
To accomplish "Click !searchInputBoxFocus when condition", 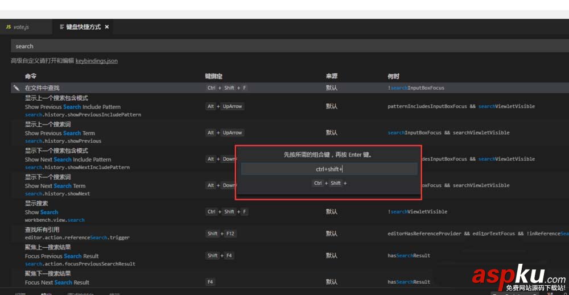I will point(416,88).
